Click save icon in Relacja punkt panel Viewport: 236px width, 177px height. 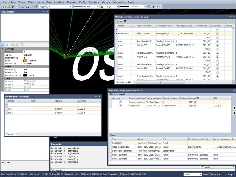[x=121, y=21]
